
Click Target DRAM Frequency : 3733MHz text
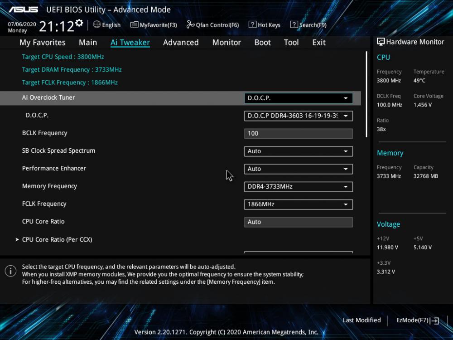coord(72,70)
